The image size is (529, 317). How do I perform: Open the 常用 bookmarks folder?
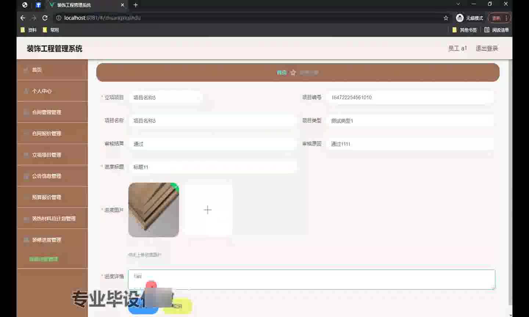tap(51, 30)
